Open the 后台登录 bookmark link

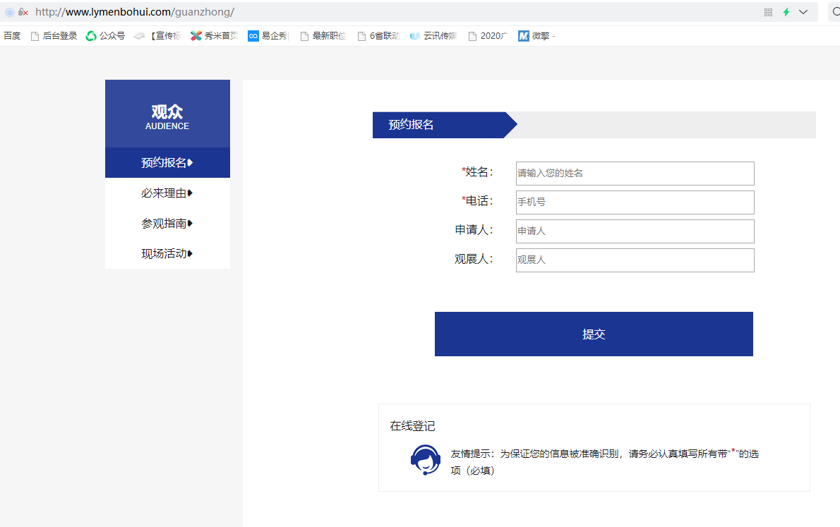coord(54,36)
